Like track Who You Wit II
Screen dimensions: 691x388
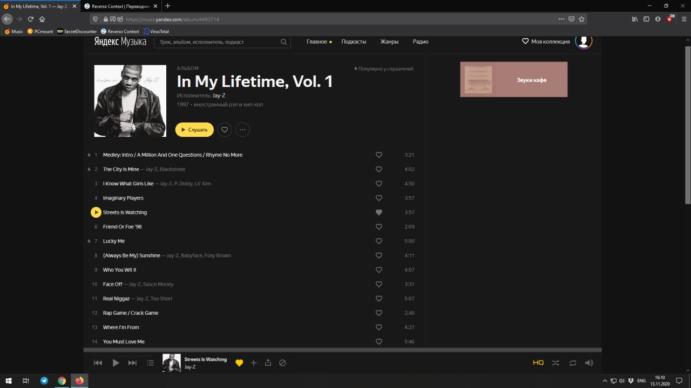[379, 269]
